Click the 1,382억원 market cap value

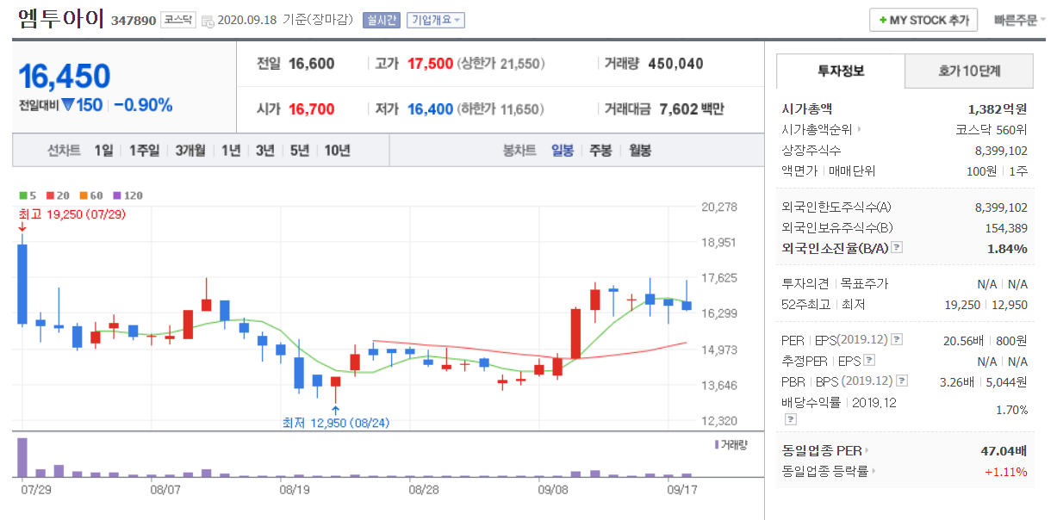(x=998, y=109)
